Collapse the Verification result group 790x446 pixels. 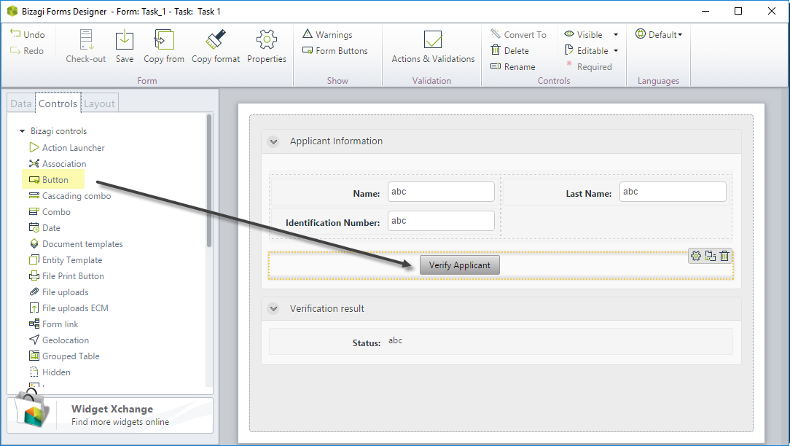coord(273,309)
